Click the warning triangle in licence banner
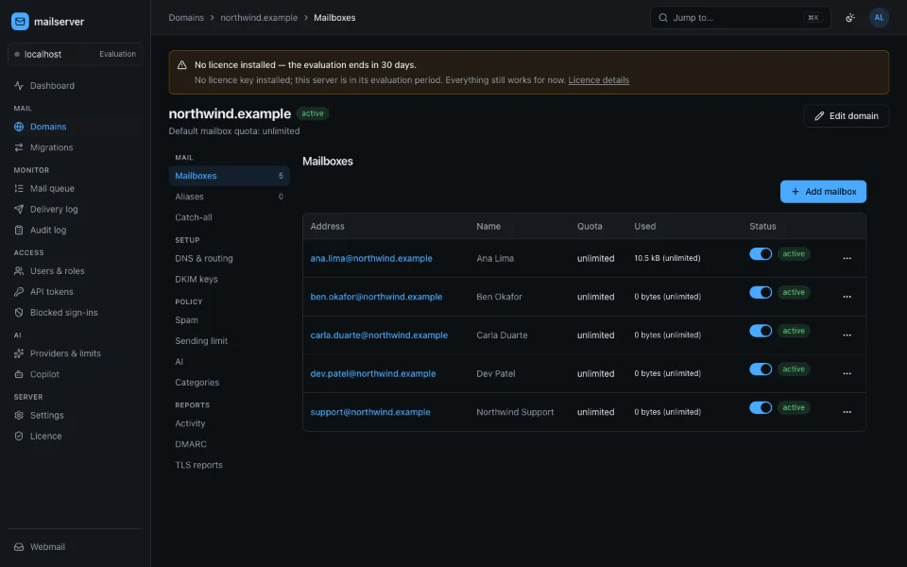907x567 pixels. click(x=181, y=65)
